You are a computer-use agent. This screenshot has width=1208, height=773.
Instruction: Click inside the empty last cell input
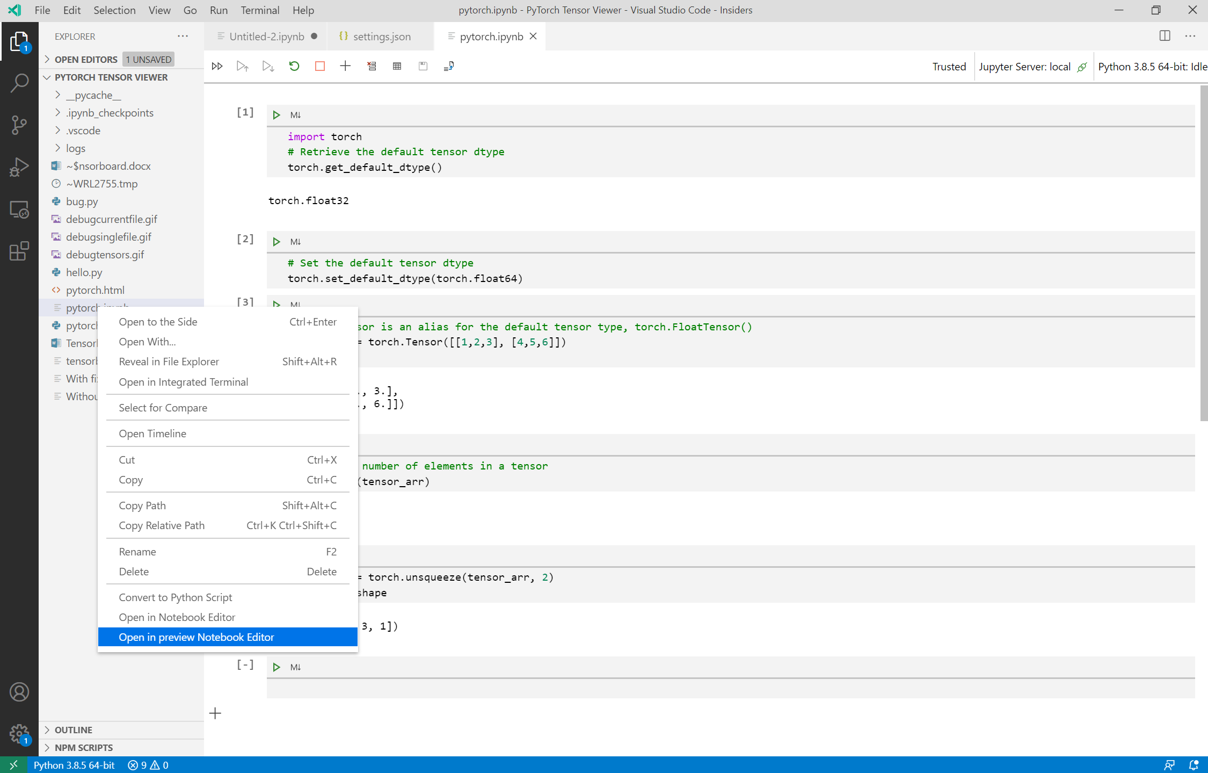pos(730,689)
